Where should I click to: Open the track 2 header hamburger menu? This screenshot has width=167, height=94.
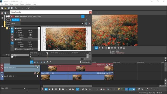coord(2,73)
